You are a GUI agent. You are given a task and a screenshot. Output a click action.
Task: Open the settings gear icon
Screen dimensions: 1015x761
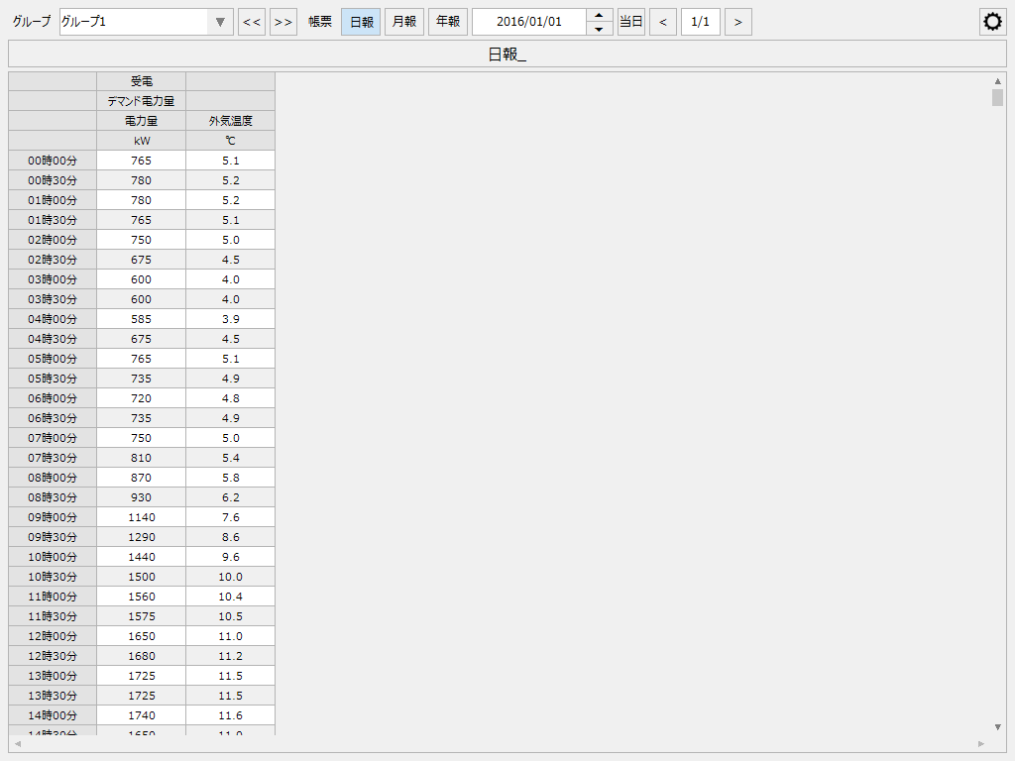click(x=992, y=21)
